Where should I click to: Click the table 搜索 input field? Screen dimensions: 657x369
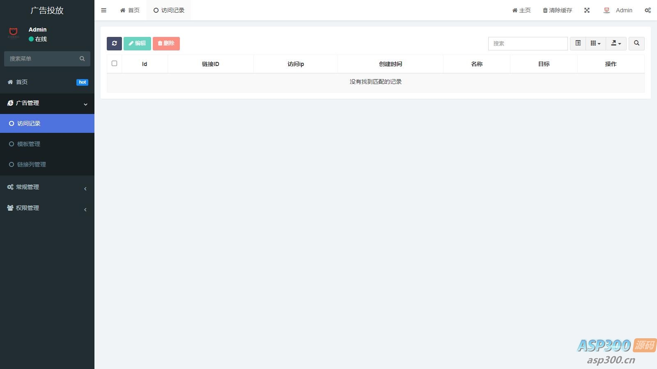528,43
